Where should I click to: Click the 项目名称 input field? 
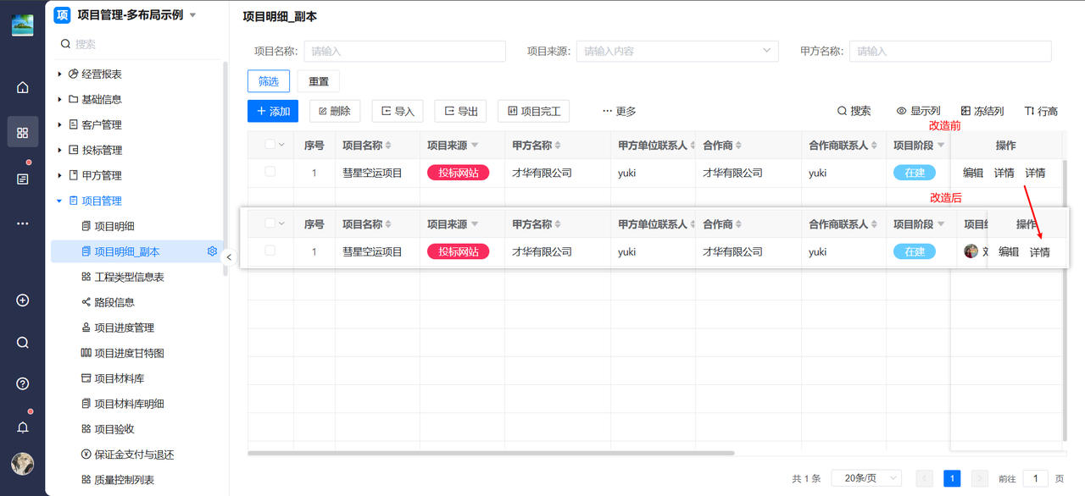pos(404,51)
